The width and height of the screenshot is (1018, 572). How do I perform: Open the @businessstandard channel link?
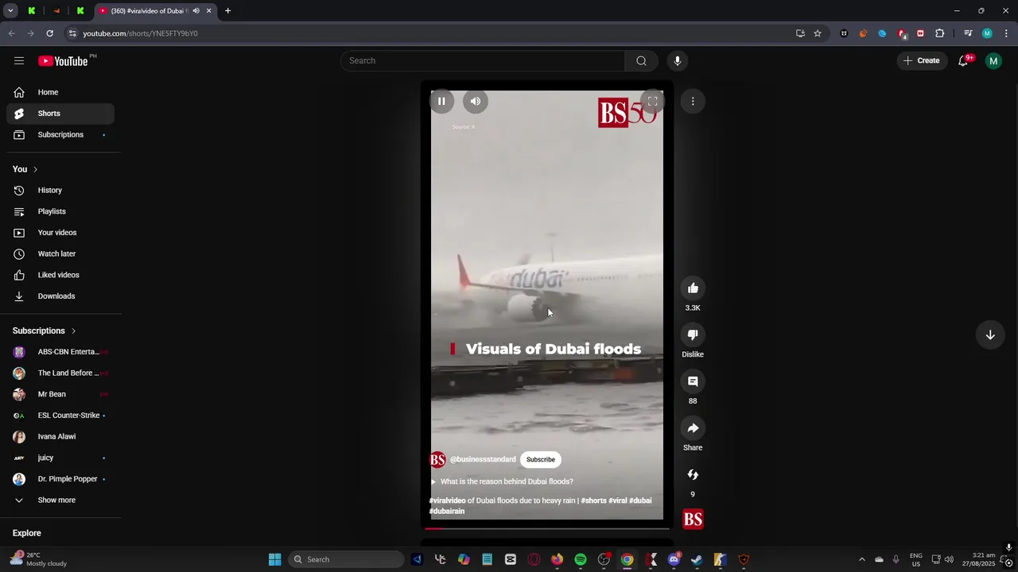pos(483,459)
